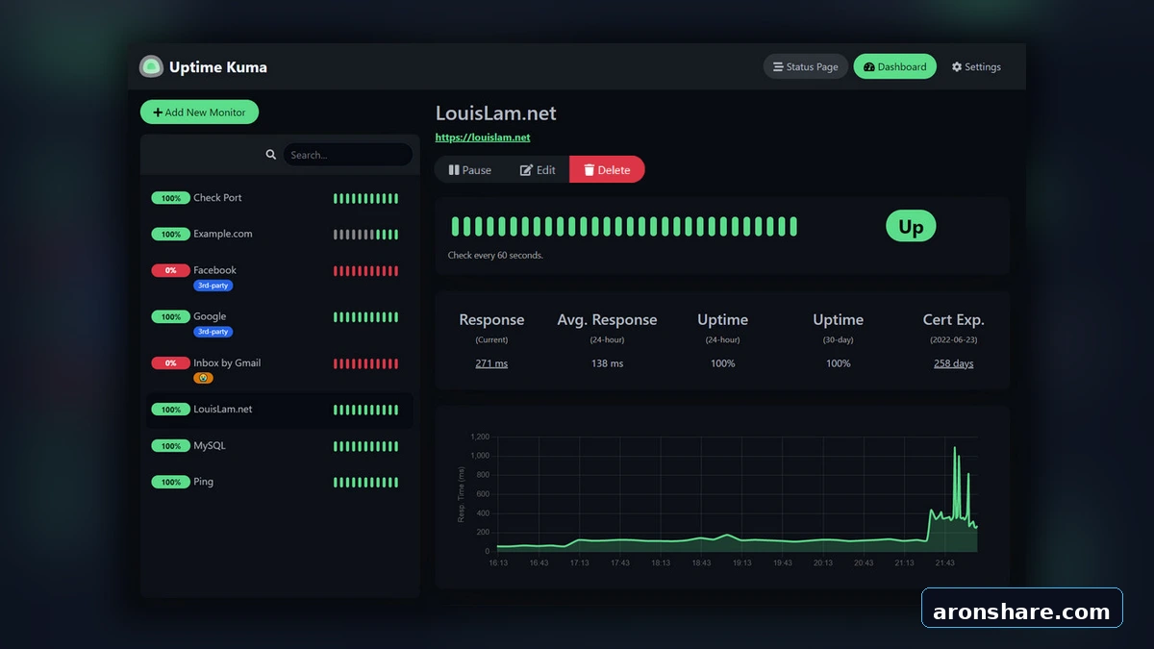This screenshot has width=1154, height=649.
Task: Click the 100% badge beside Check Port
Action: [x=170, y=198]
